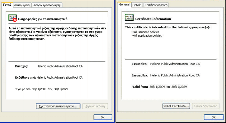Click the Greek untrusted root certificate warning text
226x123 pixels.
coord(58,33)
